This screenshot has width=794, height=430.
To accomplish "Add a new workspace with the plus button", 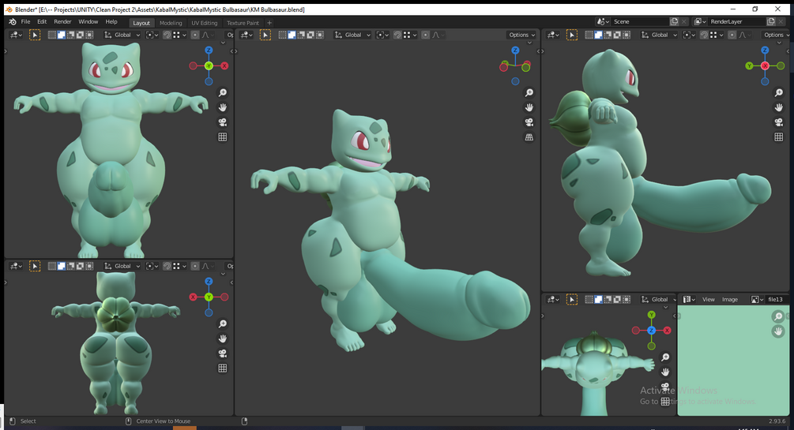I will pyautogui.click(x=269, y=23).
